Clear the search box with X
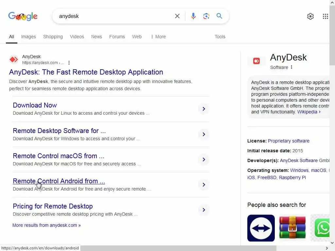This screenshot has width=335, height=251. click(177, 16)
